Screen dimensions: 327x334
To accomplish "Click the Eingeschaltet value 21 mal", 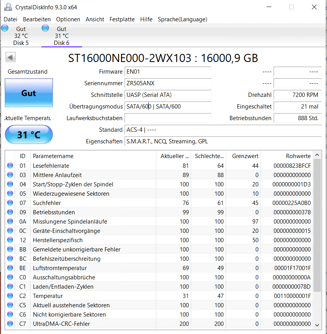I will pyautogui.click(x=298, y=106).
